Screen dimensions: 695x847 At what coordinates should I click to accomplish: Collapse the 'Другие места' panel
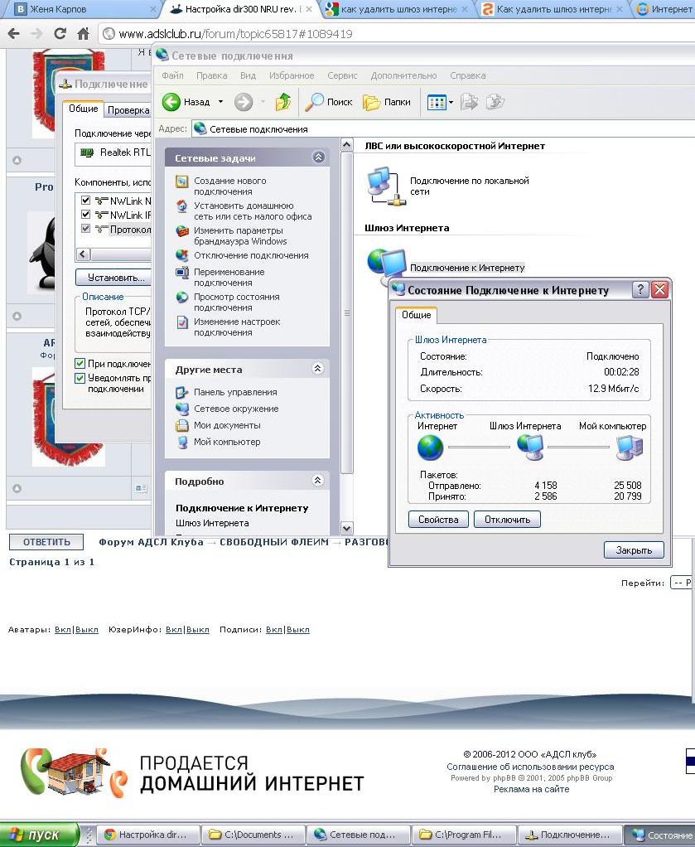click(317, 369)
